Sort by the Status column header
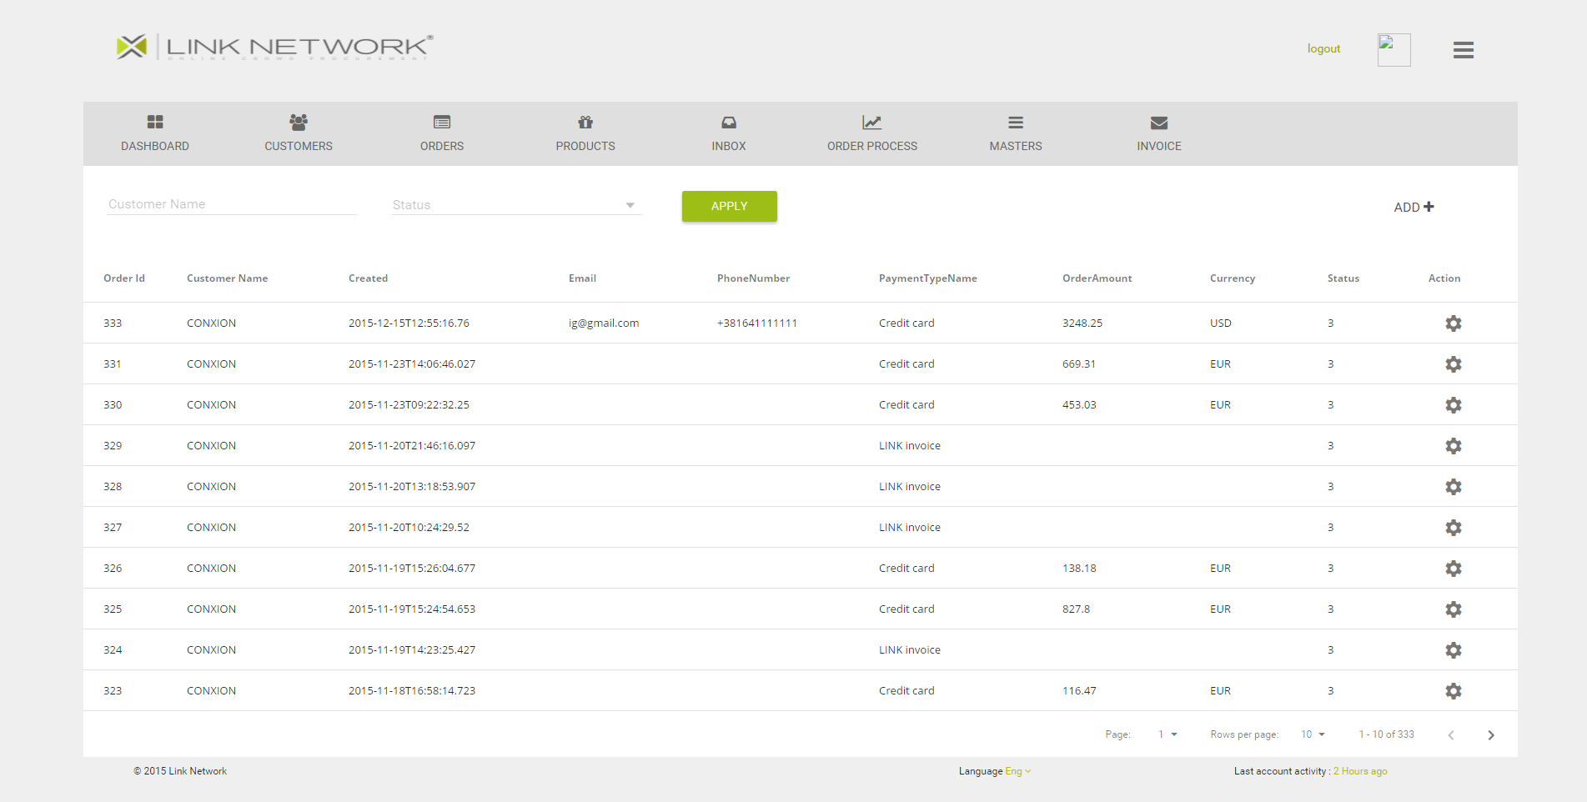This screenshot has width=1587, height=802. pos(1343,278)
